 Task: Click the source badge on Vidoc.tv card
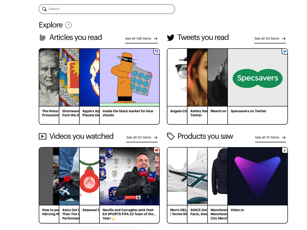pos(285,150)
